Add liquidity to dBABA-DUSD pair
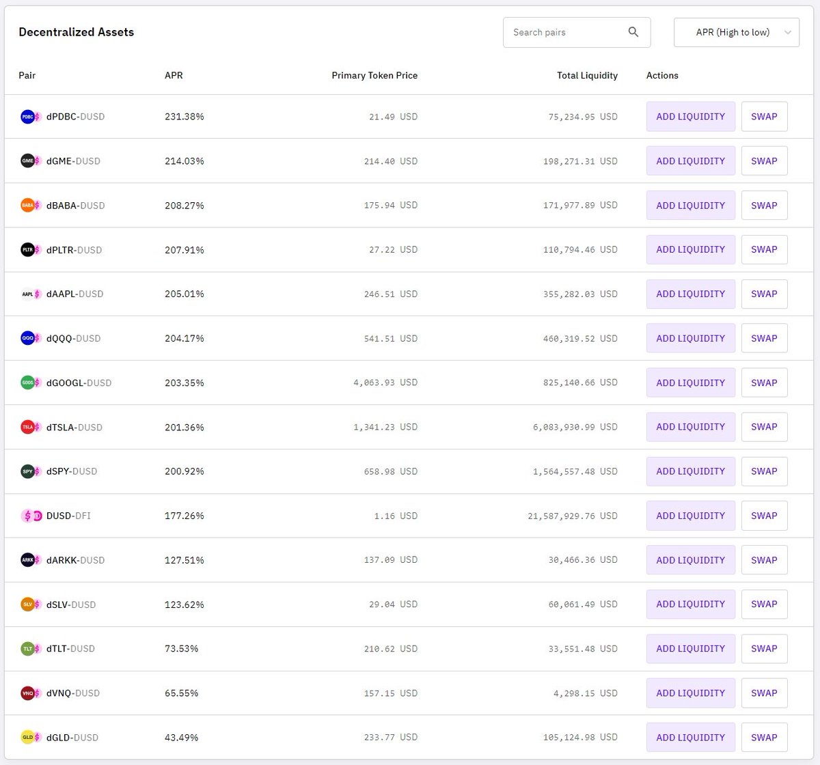 pyautogui.click(x=691, y=206)
